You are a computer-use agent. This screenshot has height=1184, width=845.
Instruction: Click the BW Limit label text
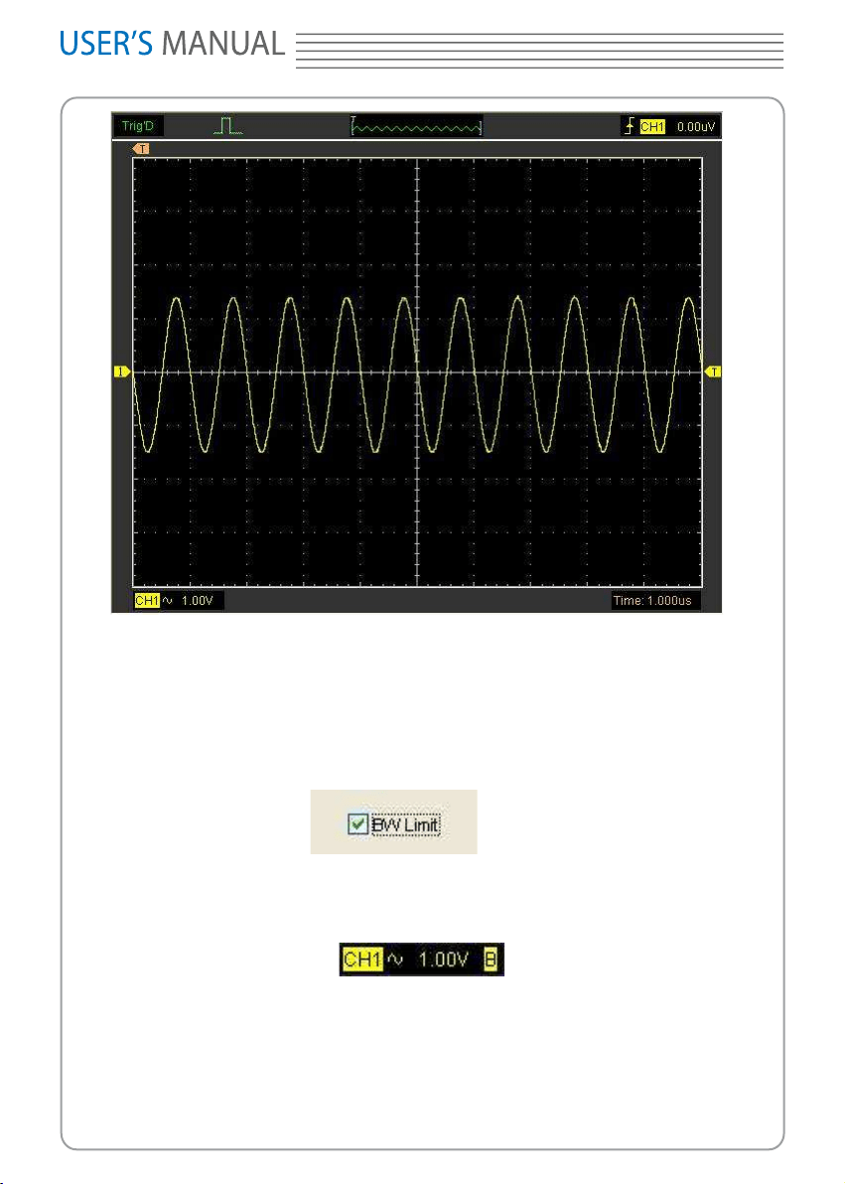(405, 824)
